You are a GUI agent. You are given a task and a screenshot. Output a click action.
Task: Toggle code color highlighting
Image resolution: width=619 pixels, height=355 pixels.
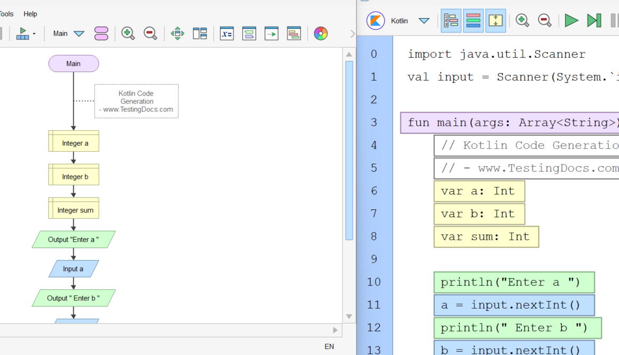[473, 20]
